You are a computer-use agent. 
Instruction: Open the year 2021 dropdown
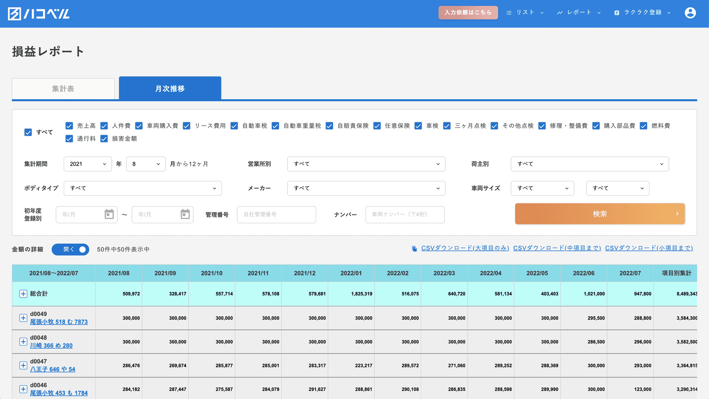pyautogui.click(x=88, y=164)
